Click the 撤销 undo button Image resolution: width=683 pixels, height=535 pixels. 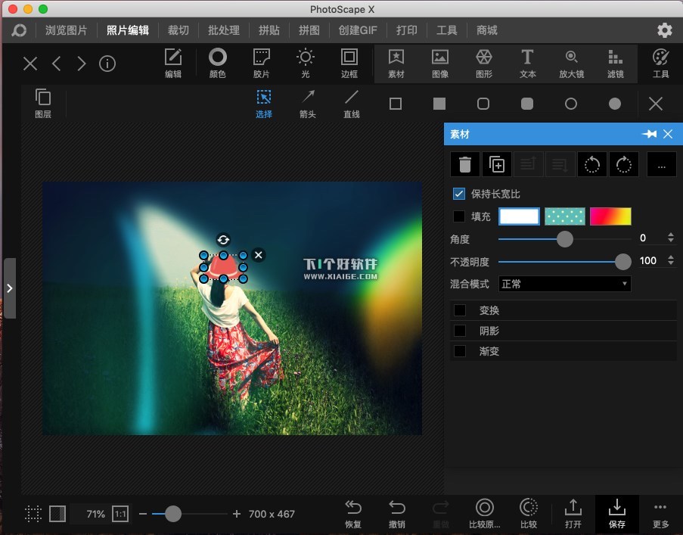tap(396, 513)
